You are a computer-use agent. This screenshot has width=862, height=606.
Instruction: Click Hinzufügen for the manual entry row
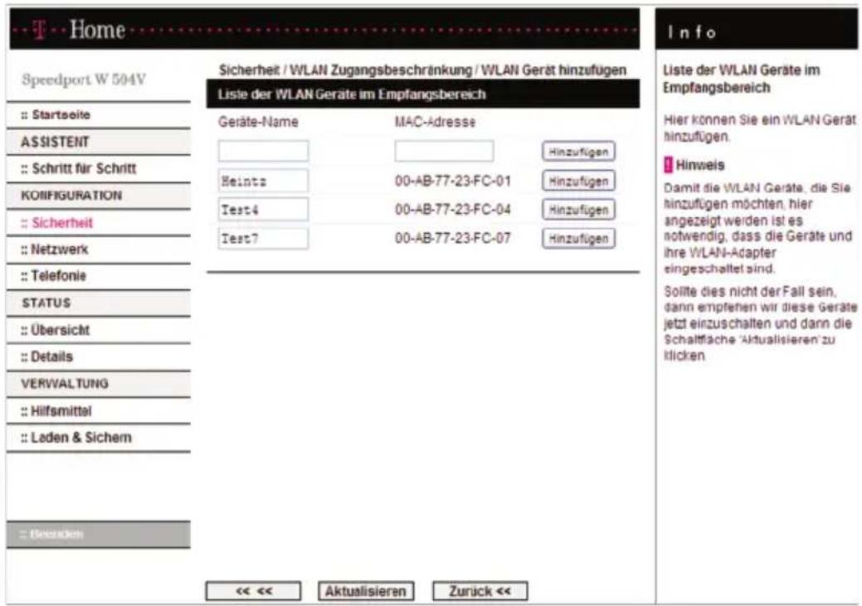click(x=578, y=152)
